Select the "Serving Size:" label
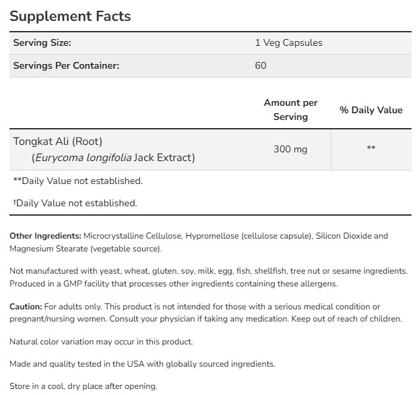Image resolution: width=419 pixels, height=395 pixels. (x=42, y=42)
